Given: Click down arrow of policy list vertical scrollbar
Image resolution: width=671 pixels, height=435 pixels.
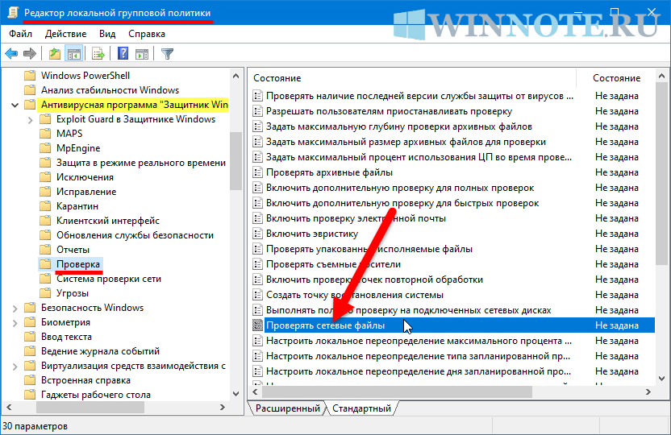Looking at the screenshot, I should pyautogui.click(x=661, y=379).
